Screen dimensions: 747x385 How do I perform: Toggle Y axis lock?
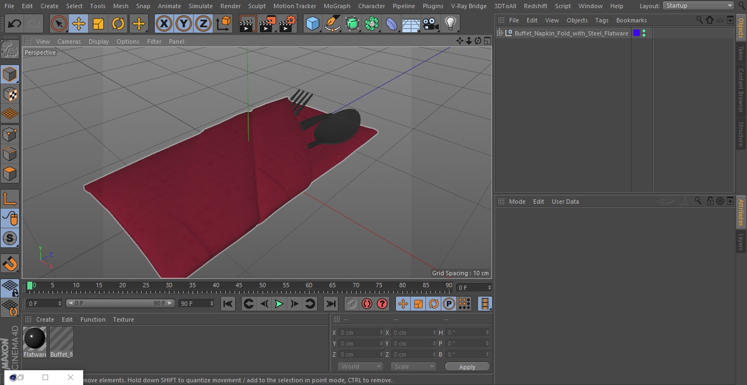[184, 23]
